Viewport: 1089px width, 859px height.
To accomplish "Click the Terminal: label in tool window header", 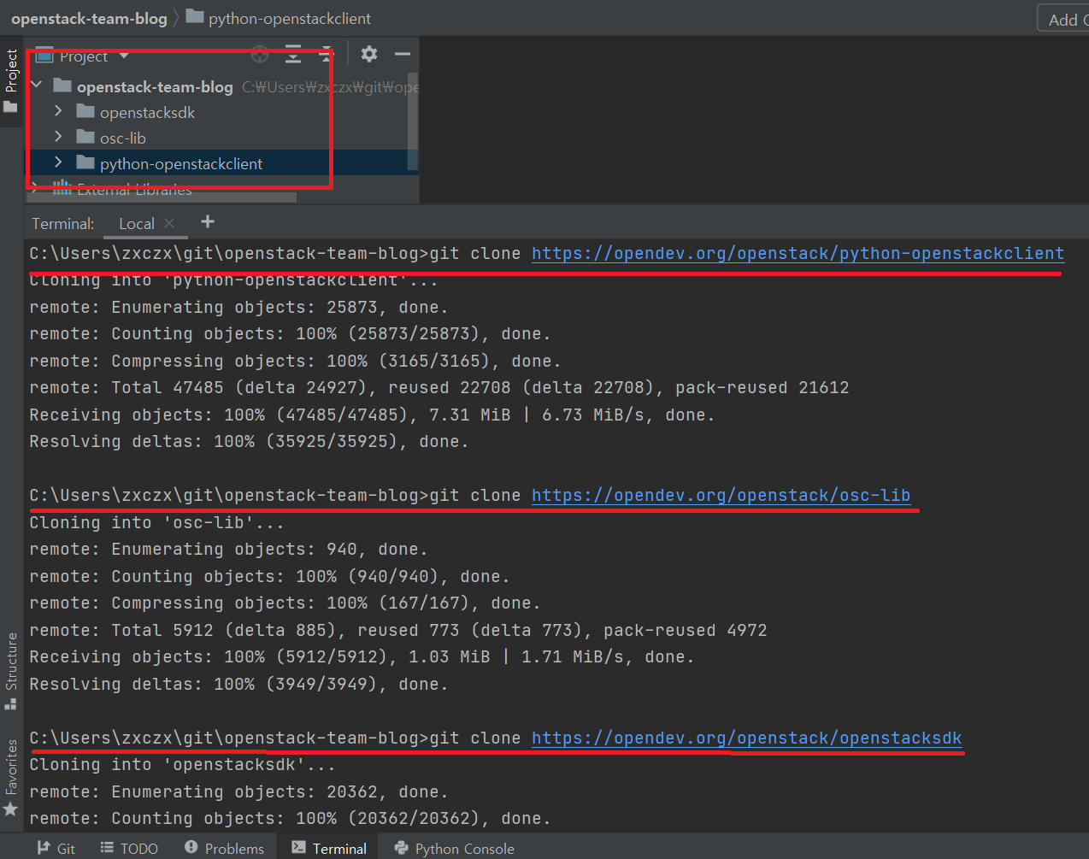I will (x=63, y=224).
